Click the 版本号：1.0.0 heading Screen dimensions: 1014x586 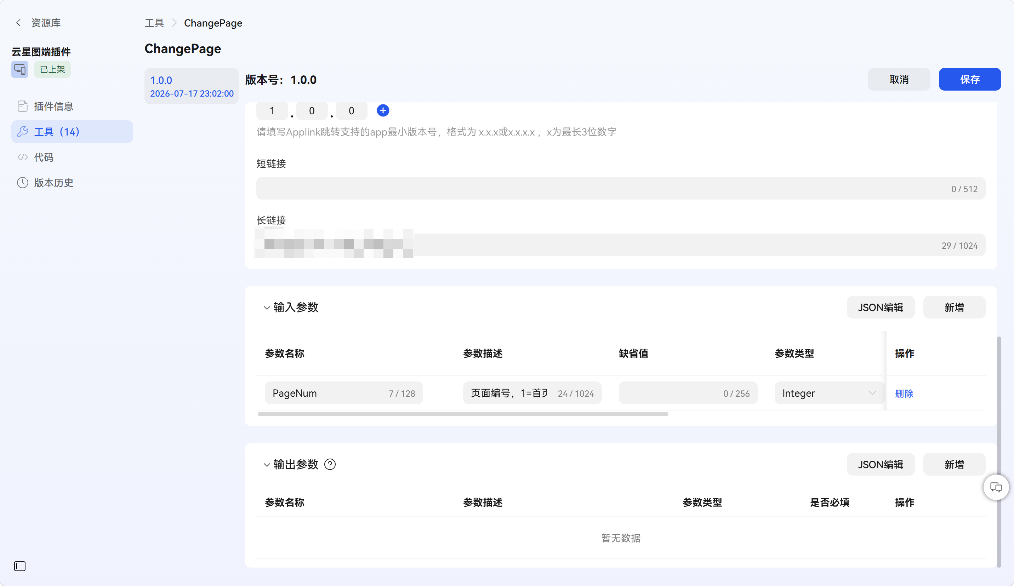coord(281,80)
